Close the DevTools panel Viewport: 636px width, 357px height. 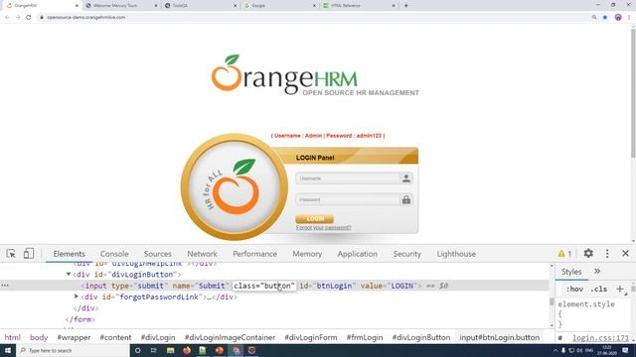[x=625, y=254]
